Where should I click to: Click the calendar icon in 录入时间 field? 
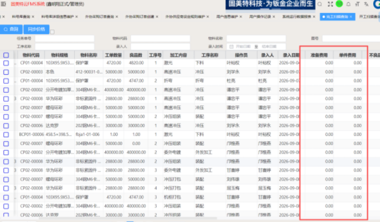(231, 46)
